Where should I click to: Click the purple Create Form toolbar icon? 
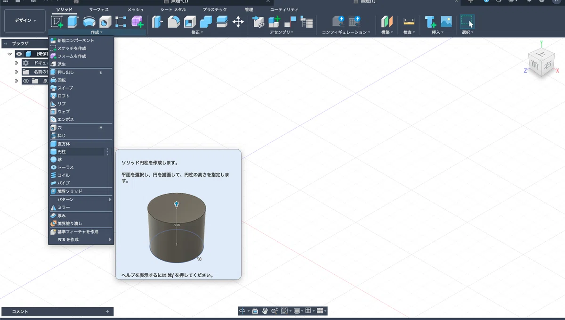coord(137,22)
